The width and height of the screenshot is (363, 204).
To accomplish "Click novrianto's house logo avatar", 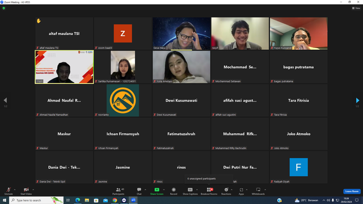I will pos(123,100).
